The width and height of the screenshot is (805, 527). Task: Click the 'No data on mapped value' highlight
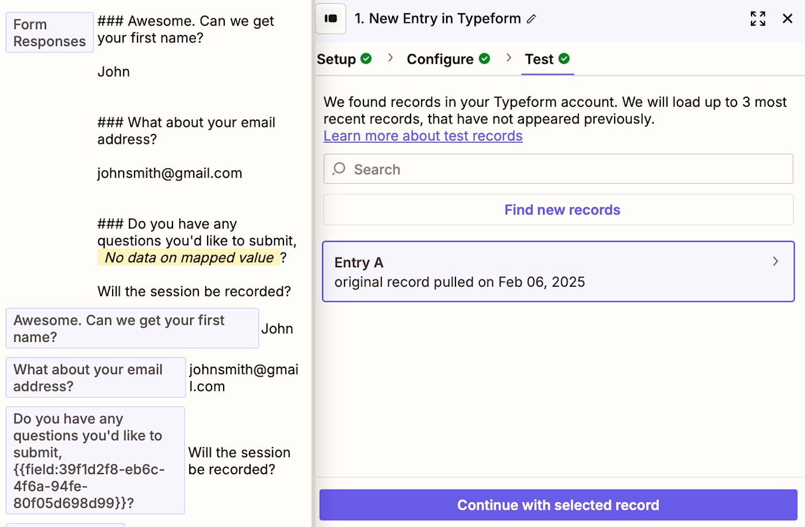click(189, 257)
